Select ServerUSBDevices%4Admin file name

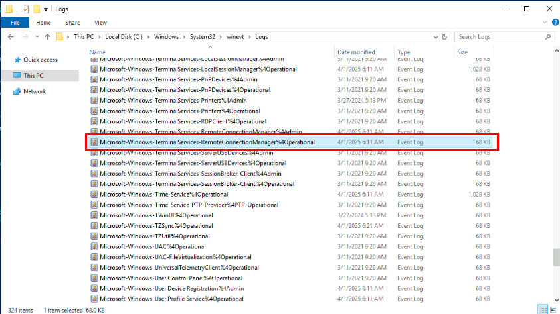pyautogui.click(x=187, y=154)
